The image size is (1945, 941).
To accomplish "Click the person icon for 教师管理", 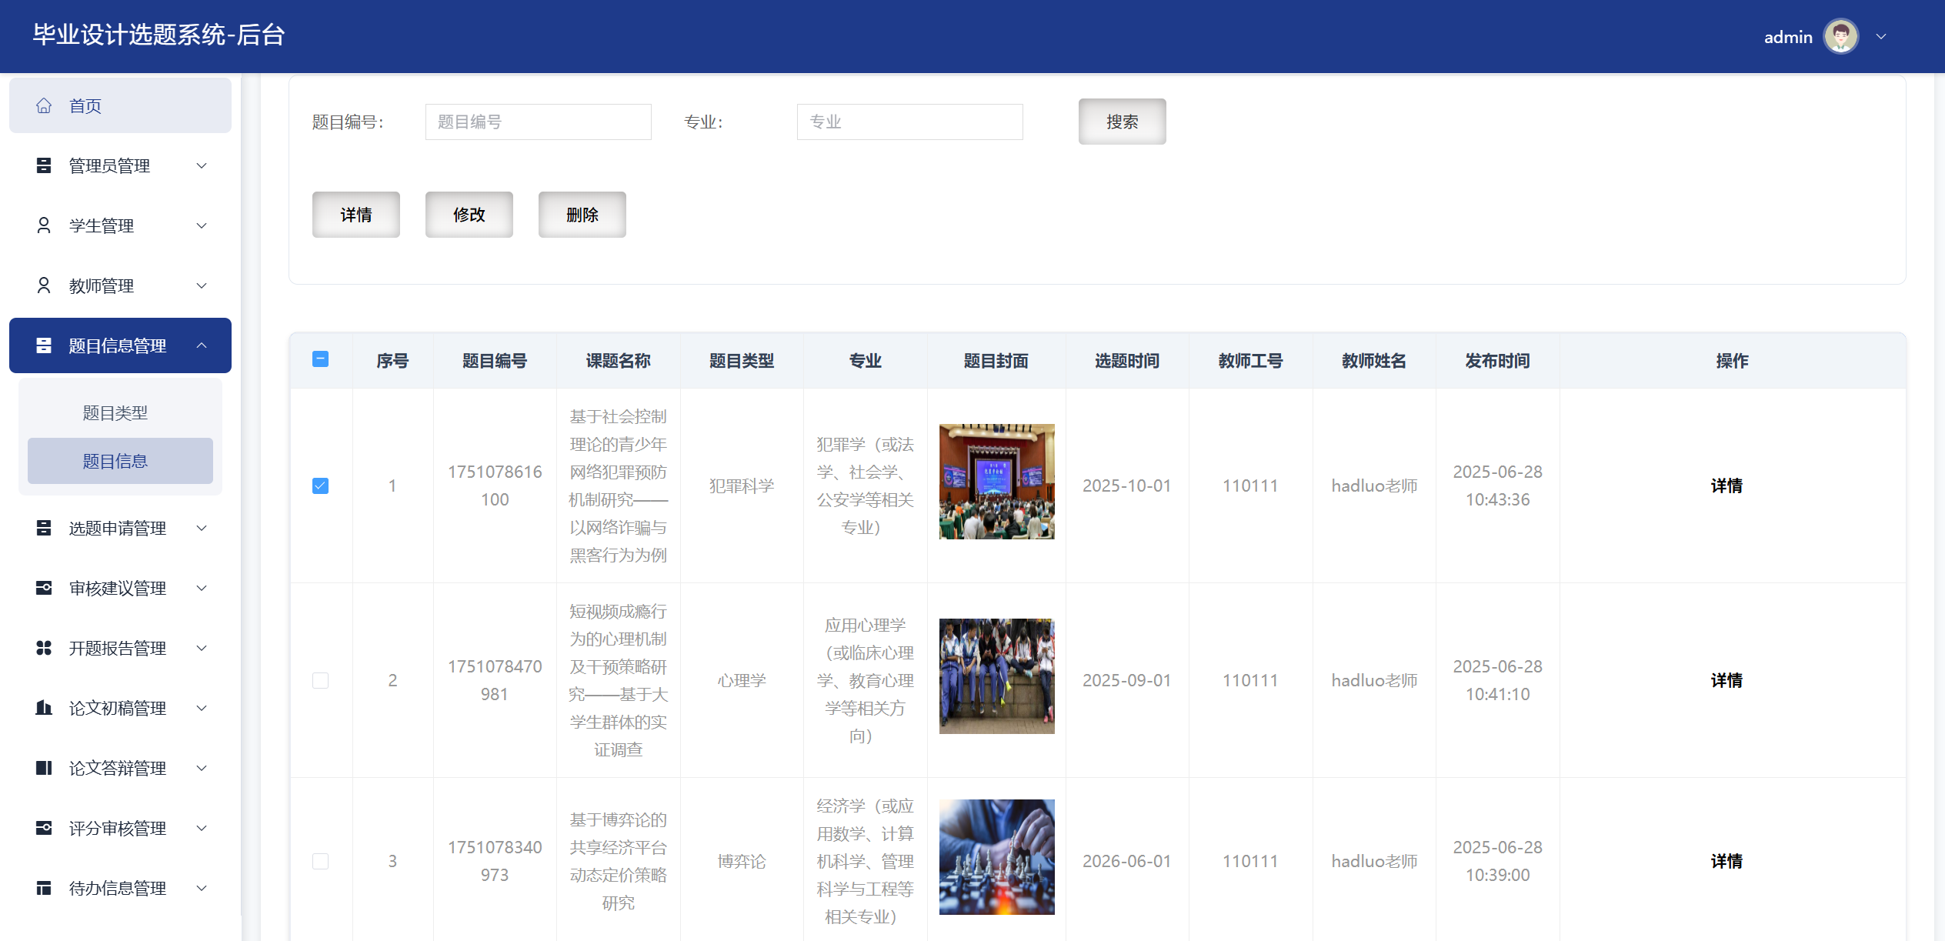I will point(44,285).
